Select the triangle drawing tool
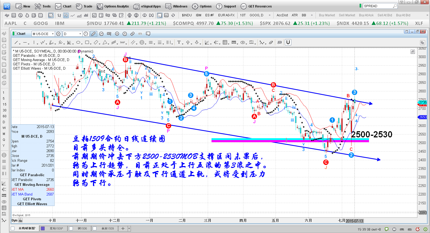Viewport: 430px width, 233px height. (105, 42)
